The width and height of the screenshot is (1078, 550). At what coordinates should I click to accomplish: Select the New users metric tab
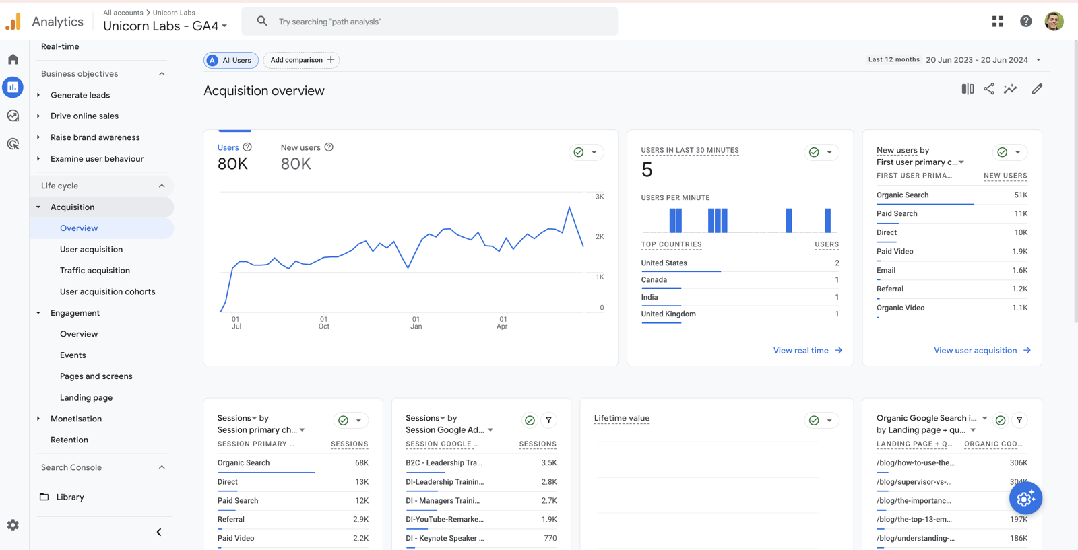click(x=307, y=156)
